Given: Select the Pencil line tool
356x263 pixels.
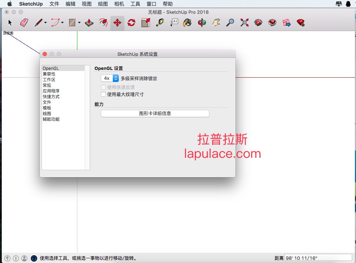Looking at the screenshot, I should pyautogui.click(x=38, y=23).
